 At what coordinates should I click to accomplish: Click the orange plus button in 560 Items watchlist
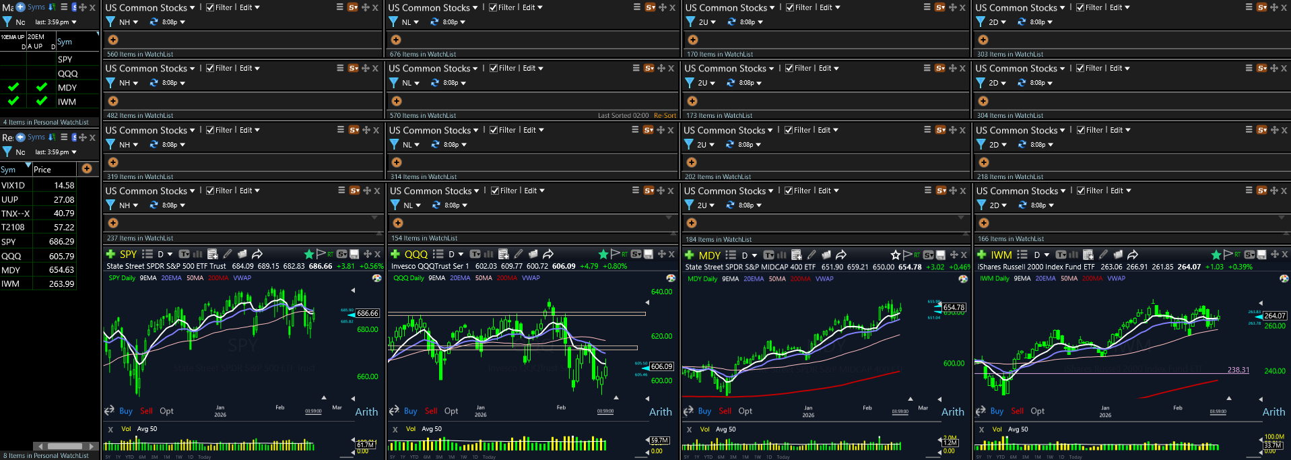pos(113,40)
